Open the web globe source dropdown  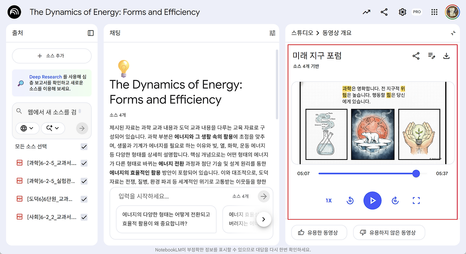[27, 128]
